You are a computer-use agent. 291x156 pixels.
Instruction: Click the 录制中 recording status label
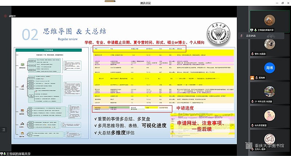(12, 16)
